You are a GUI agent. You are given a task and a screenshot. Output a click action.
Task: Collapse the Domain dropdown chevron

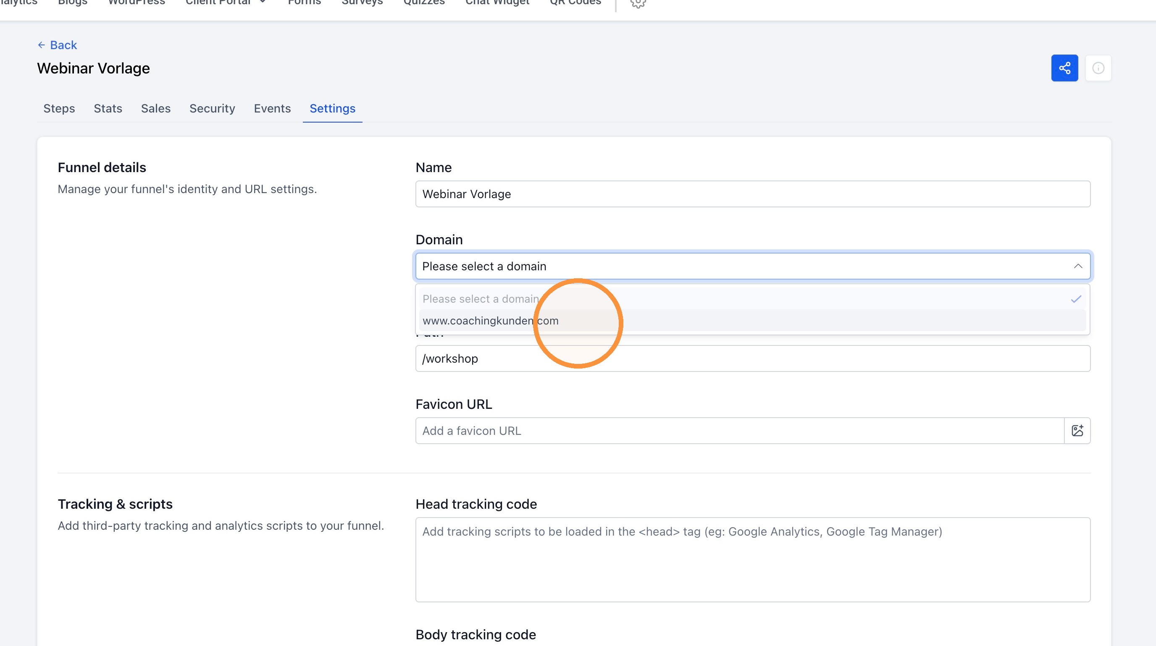[1077, 266]
